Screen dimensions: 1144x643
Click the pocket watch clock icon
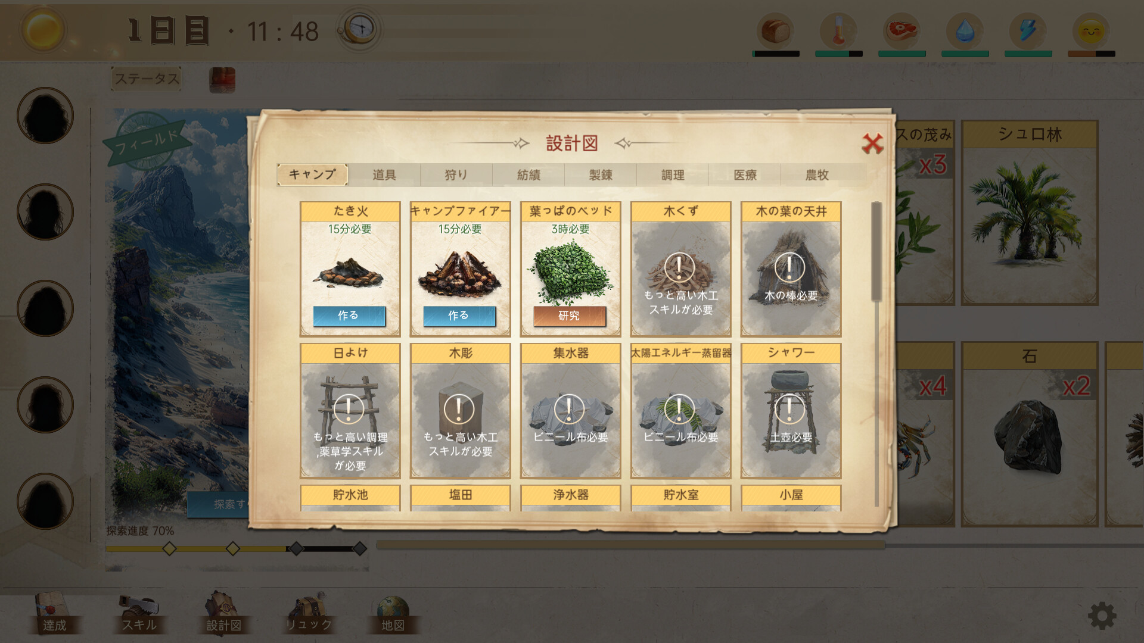click(359, 29)
